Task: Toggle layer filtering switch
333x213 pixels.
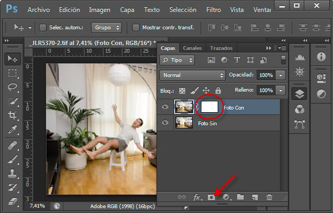Action: [x=283, y=60]
